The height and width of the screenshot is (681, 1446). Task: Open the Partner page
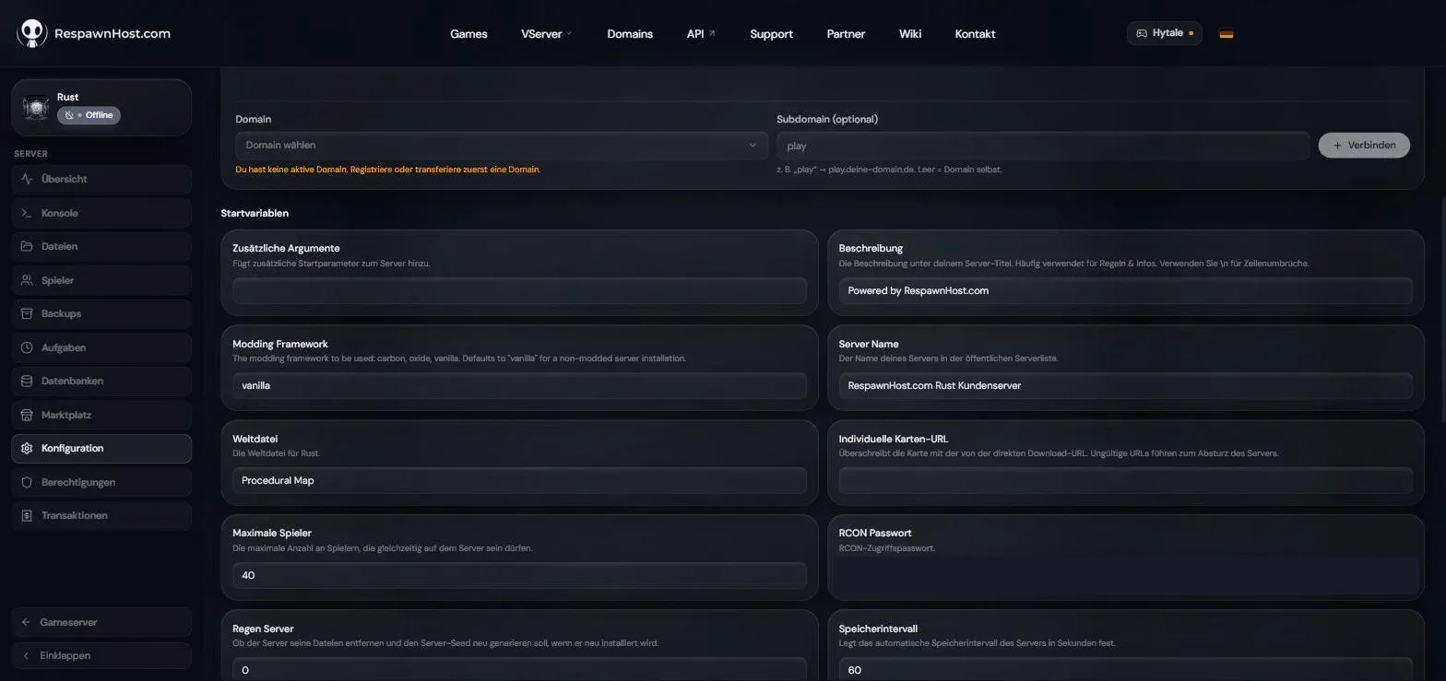[846, 34]
